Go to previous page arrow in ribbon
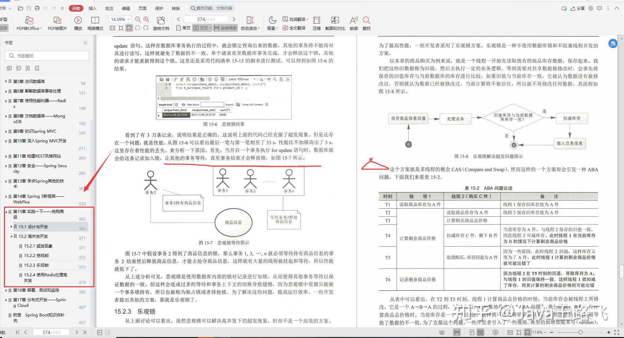 point(178,19)
